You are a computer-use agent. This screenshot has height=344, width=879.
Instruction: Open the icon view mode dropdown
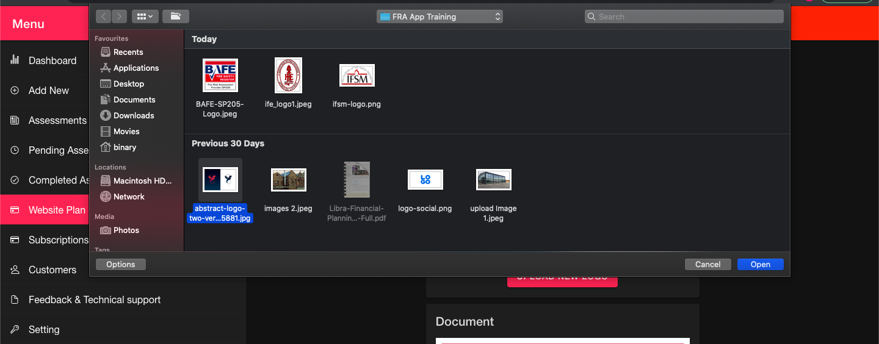coord(145,16)
